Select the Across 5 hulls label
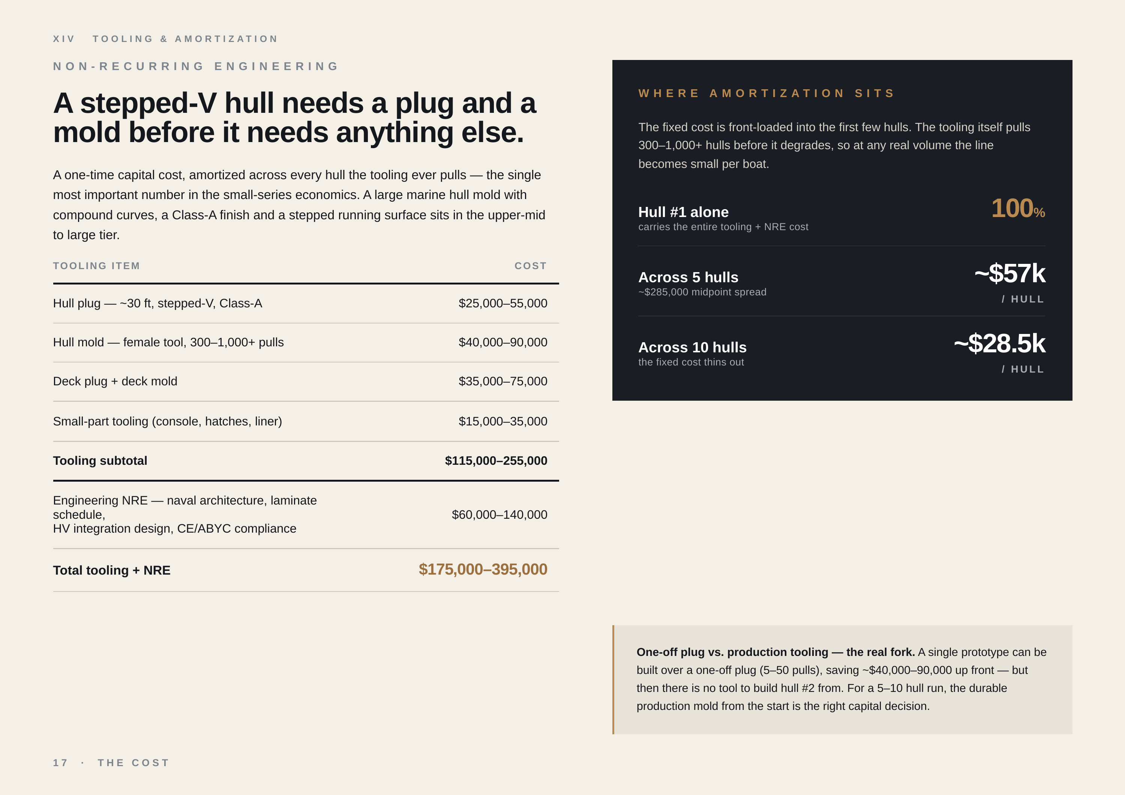This screenshot has height=795, width=1125. pos(688,277)
